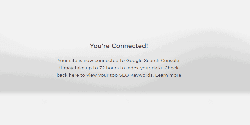This screenshot has width=250, height=125.
Task: Select the Google Search Console text
Action: coord(153,61)
